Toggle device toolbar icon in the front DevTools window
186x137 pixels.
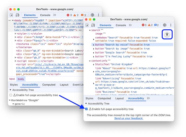(93, 25)
